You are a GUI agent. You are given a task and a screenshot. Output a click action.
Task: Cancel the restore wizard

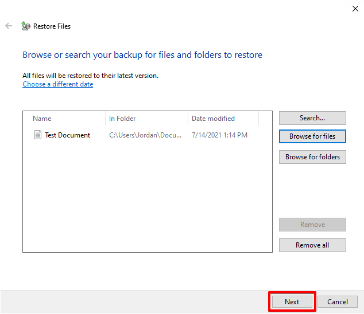[x=338, y=302]
